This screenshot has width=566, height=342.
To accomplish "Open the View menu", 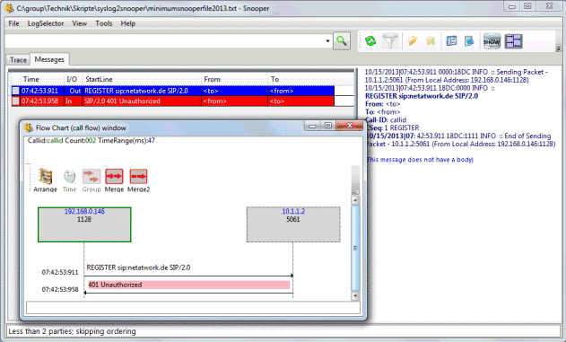I will (x=79, y=23).
